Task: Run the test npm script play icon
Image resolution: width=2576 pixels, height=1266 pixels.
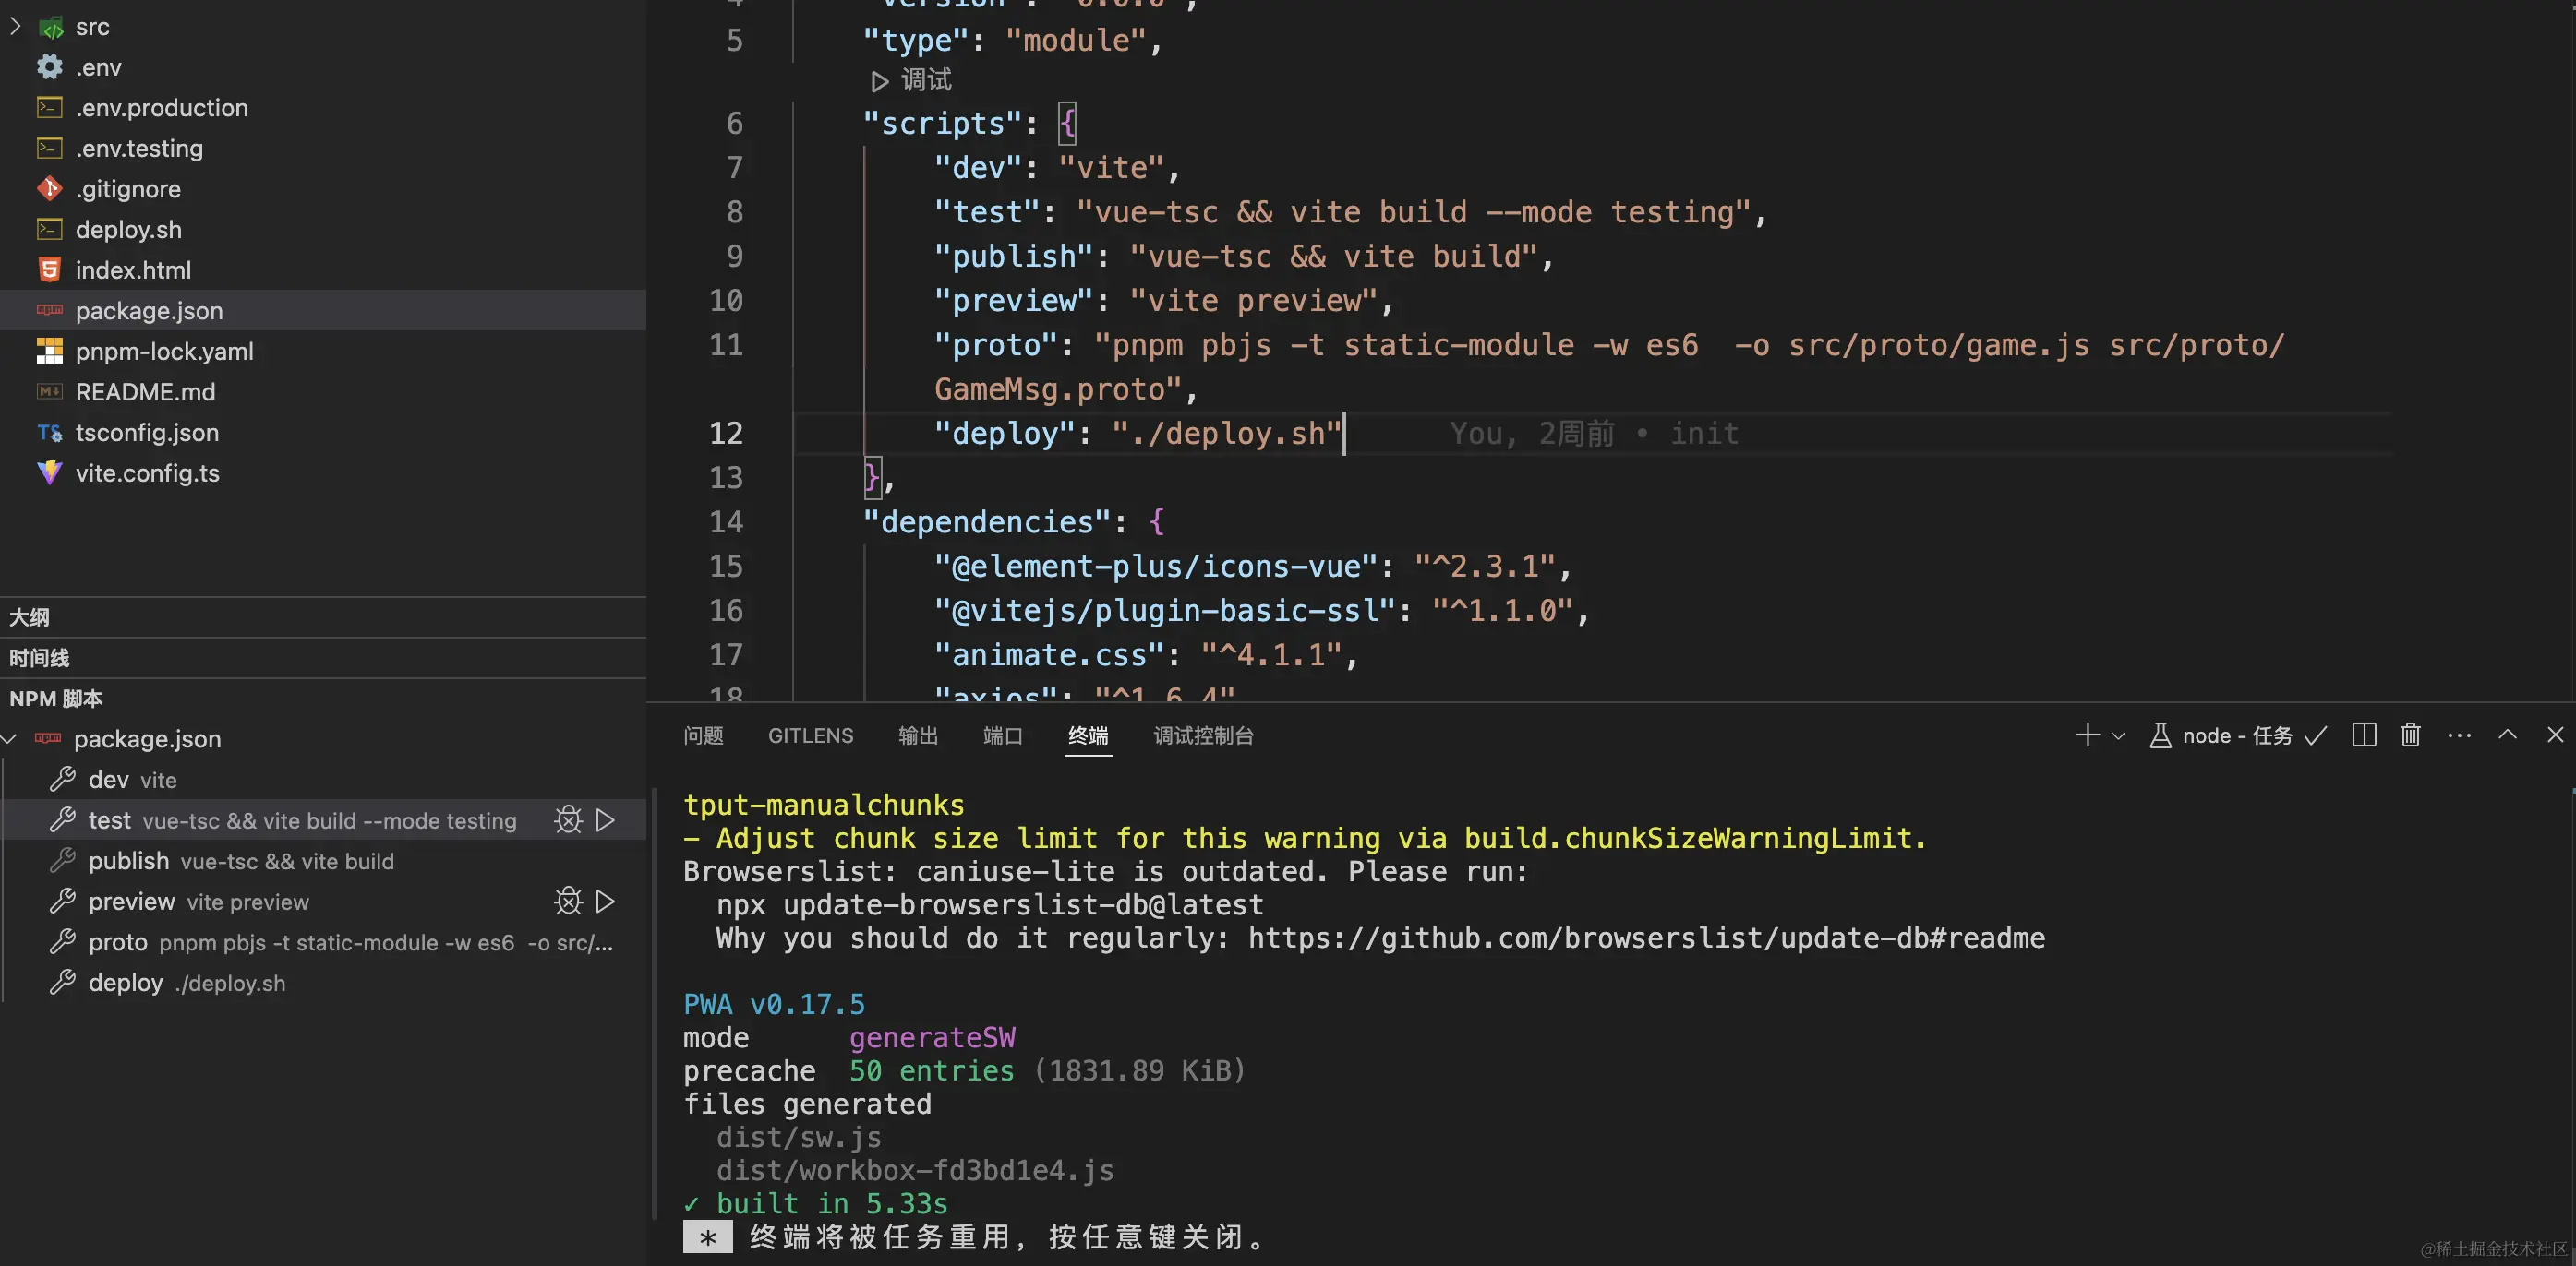Action: point(605,820)
